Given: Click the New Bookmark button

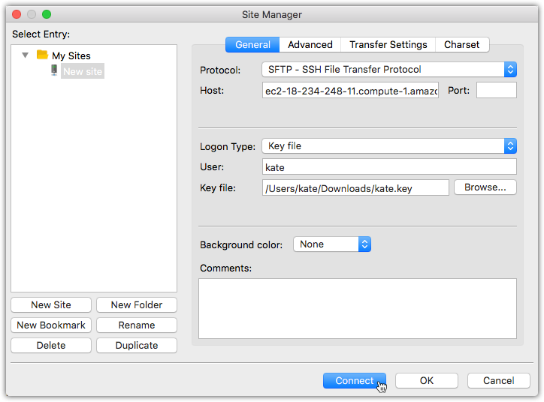Looking at the screenshot, I should 51,325.
